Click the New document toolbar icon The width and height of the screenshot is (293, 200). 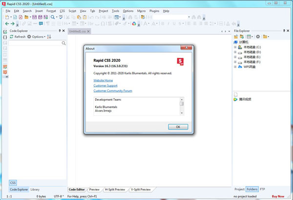[7, 17]
